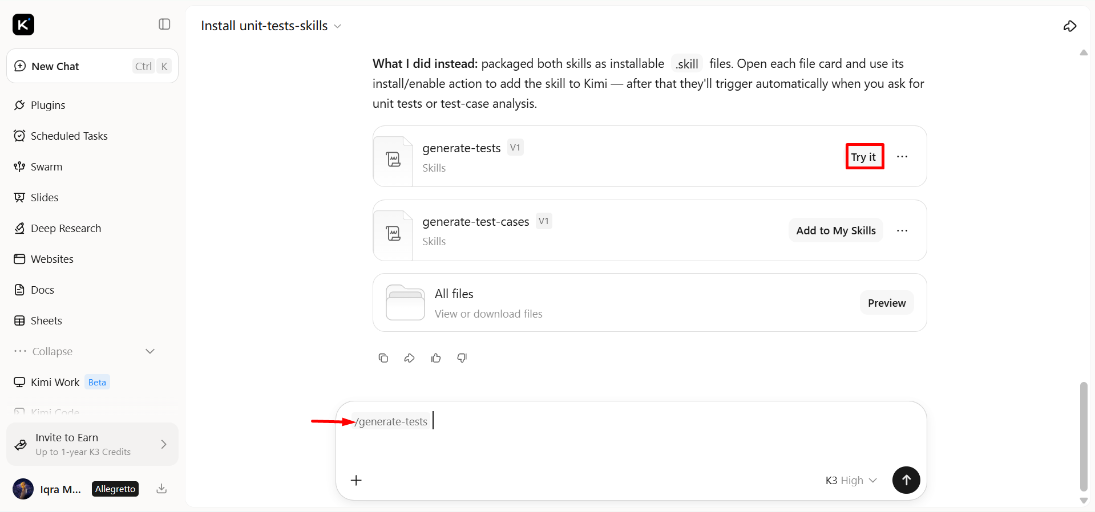Click the vertical scrollbar thumb
This screenshot has height=512, width=1095.
coord(1084,436)
